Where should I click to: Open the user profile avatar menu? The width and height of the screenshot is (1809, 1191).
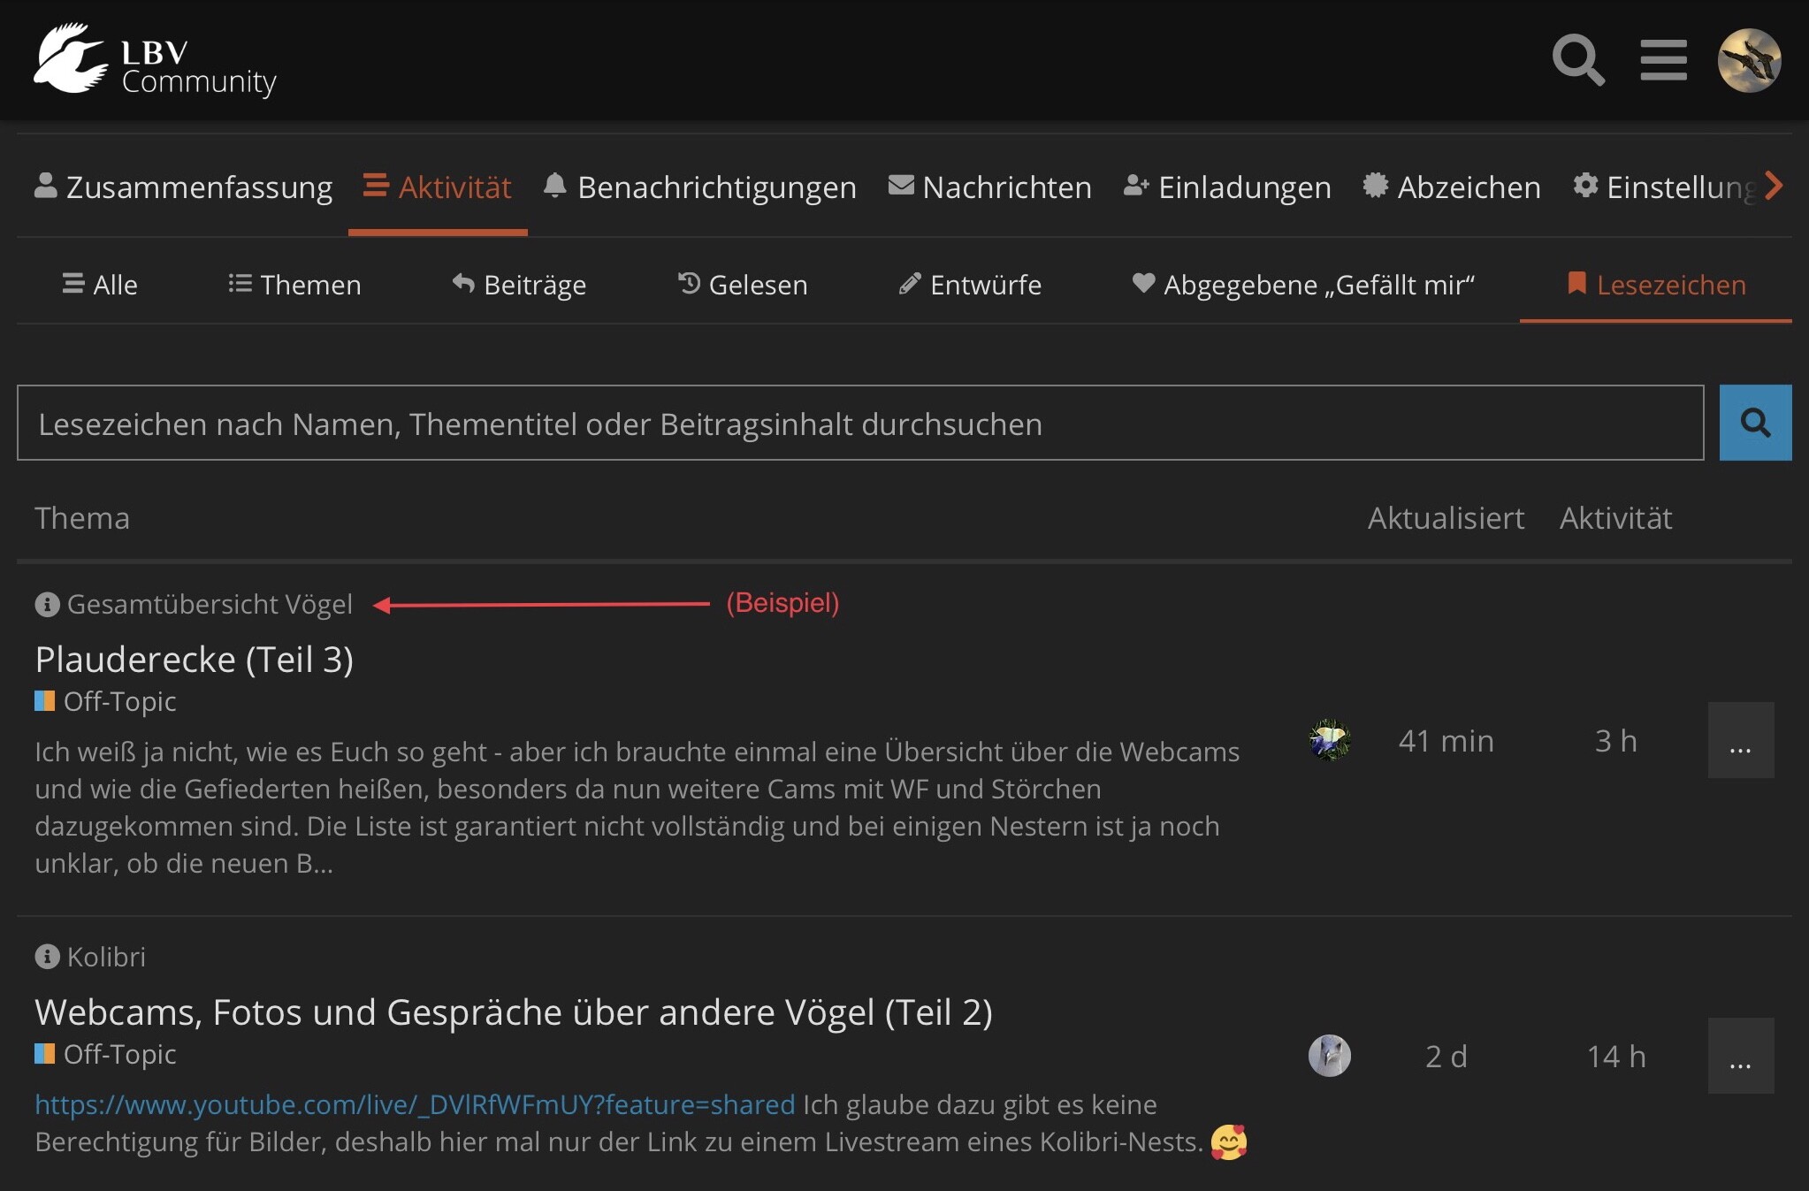point(1749,60)
